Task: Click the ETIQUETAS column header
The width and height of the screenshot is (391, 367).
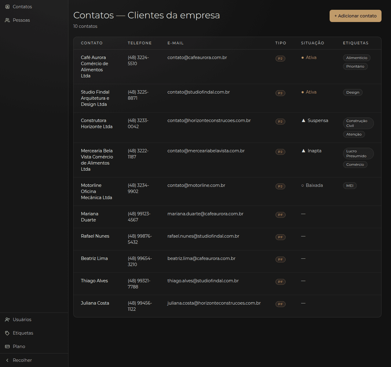Action: pyautogui.click(x=356, y=43)
